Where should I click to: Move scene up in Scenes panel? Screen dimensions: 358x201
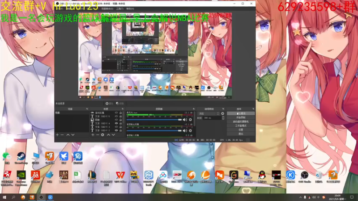(x=68, y=135)
